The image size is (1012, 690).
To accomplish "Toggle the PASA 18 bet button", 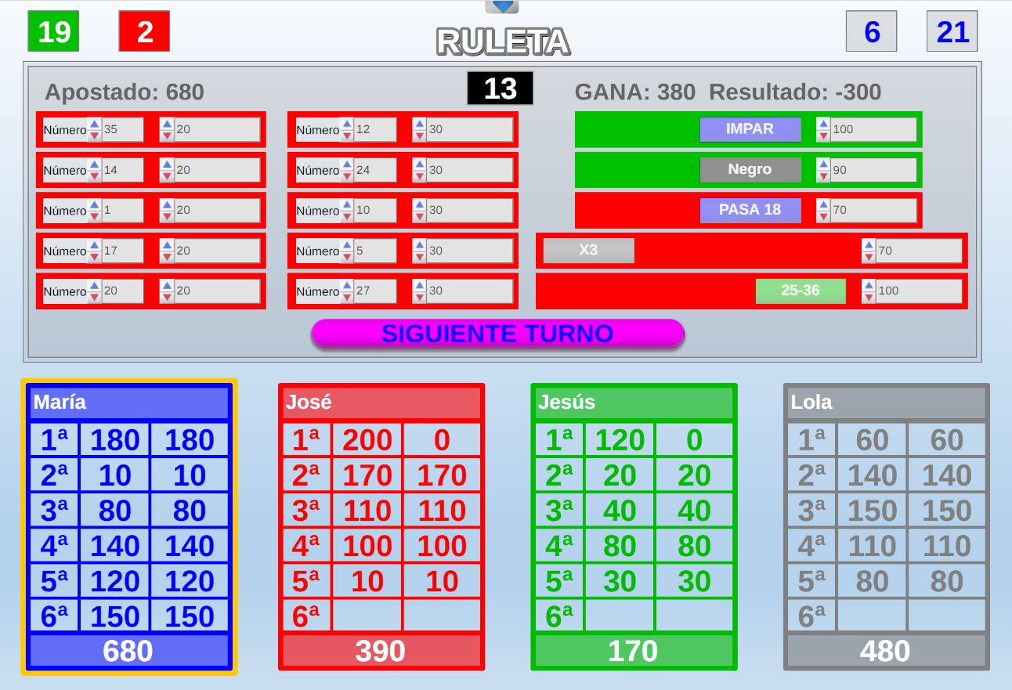I will [750, 210].
